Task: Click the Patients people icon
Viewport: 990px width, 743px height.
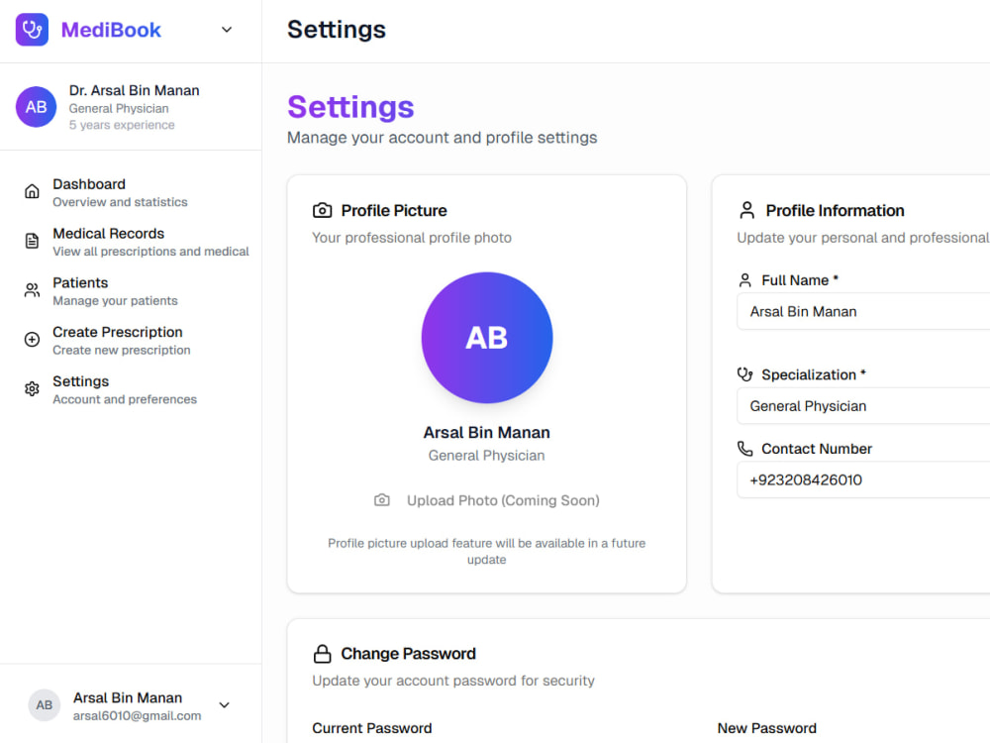Action: pyautogui.click(x=32, y=290)
